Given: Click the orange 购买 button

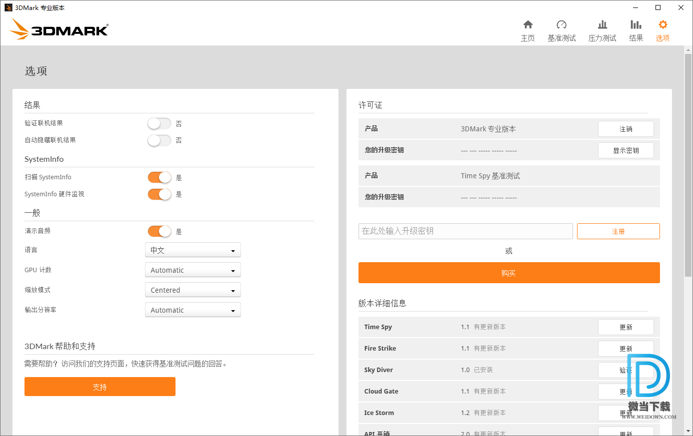Looking at the screenshot, I should coord(509,273).
